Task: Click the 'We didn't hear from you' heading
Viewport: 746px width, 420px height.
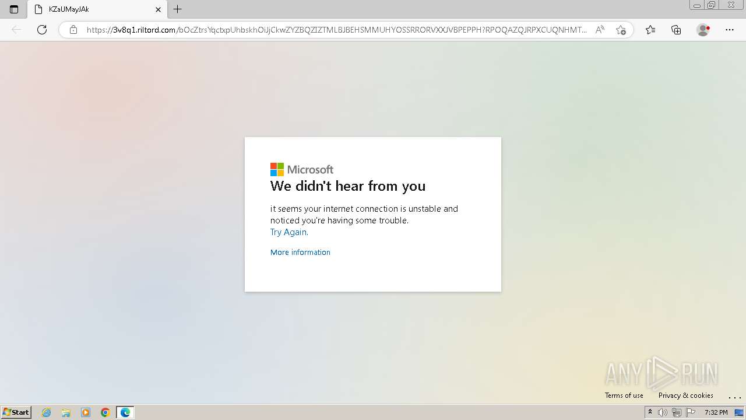Action: coord(348,186)
